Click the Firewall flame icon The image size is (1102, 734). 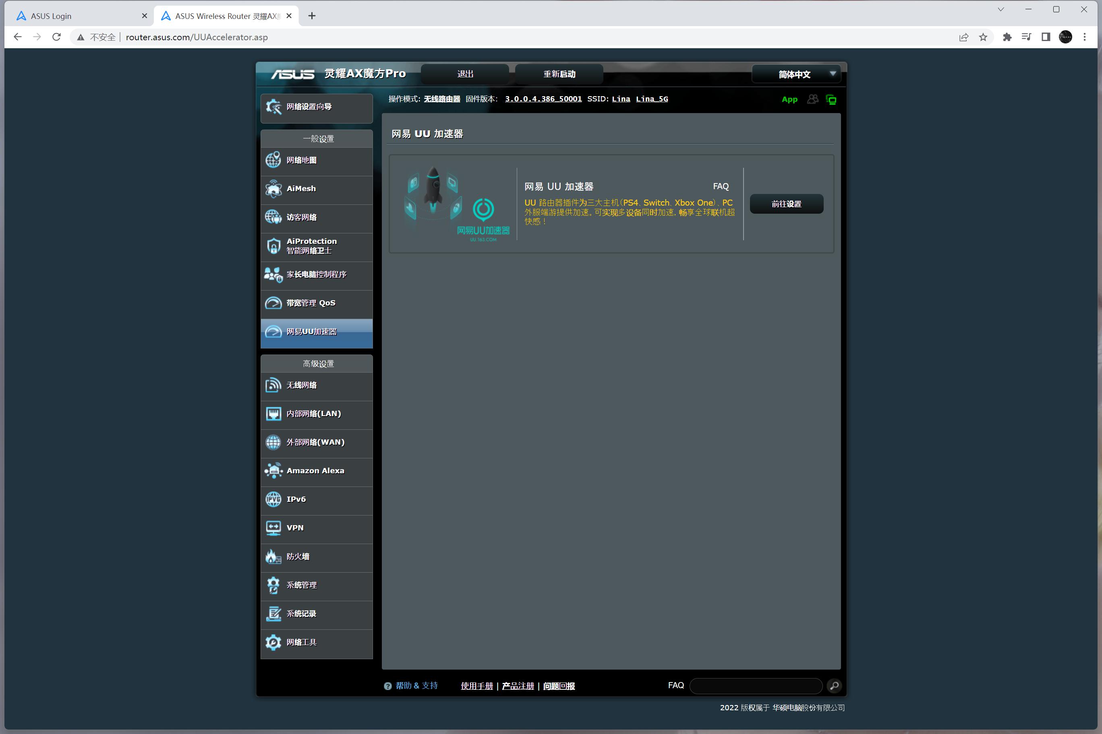273,556
